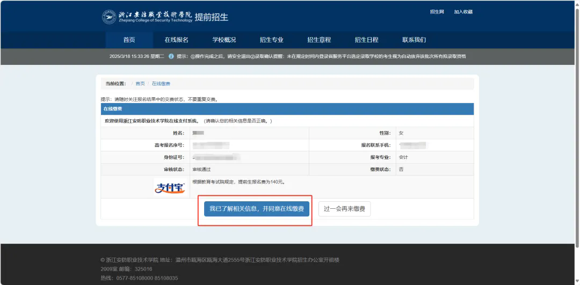Click the 审核通过 status value
The width and height of the screenshot is (580, 285).
(202, 170)
